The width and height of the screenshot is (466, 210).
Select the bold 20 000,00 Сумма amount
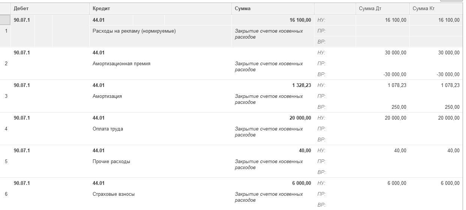pyautogui.click(x=300, y=118)
